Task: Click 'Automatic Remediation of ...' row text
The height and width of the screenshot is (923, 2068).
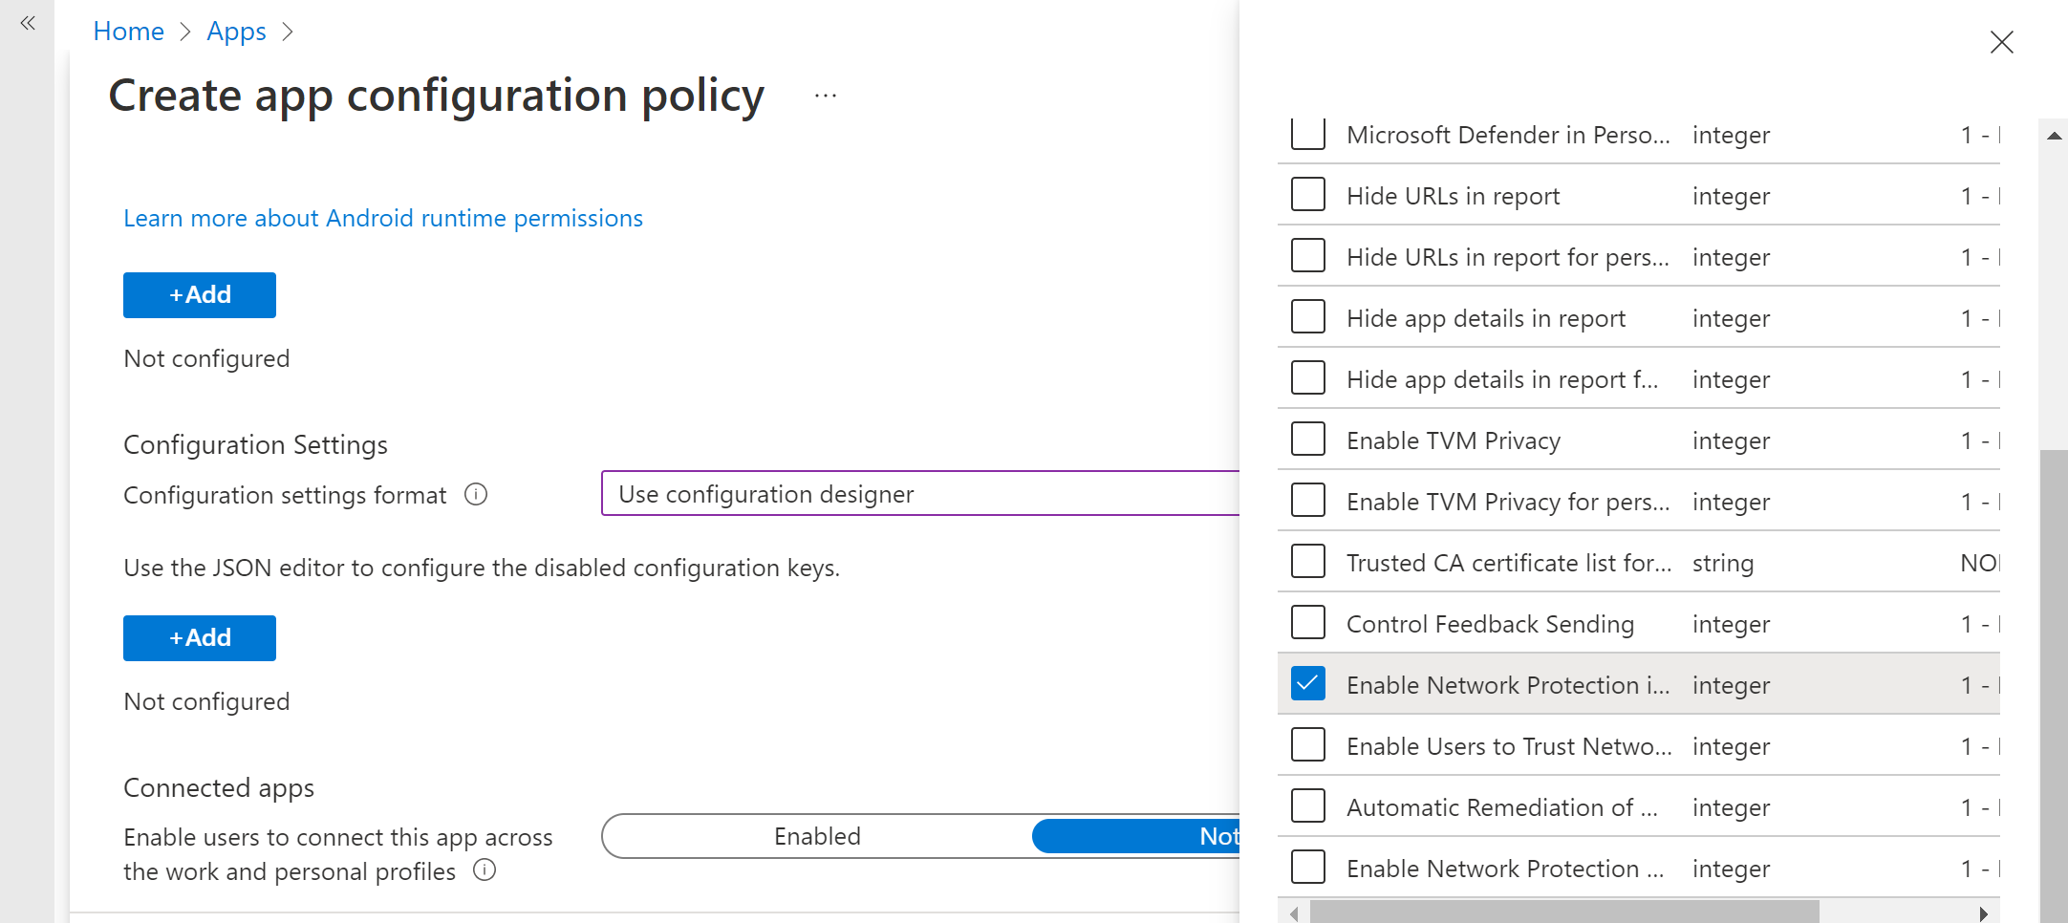Action: 1502,807
